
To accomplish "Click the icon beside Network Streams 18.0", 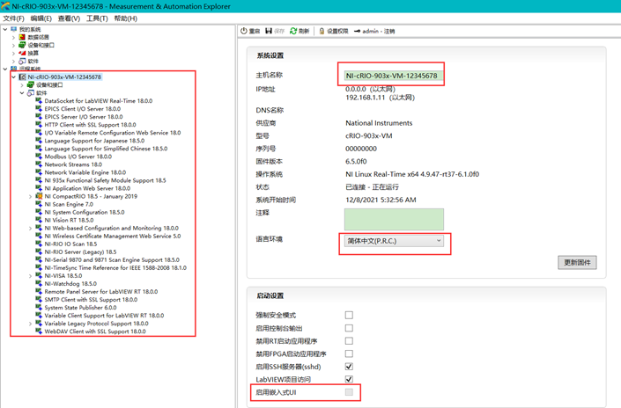I will [39, 164].
